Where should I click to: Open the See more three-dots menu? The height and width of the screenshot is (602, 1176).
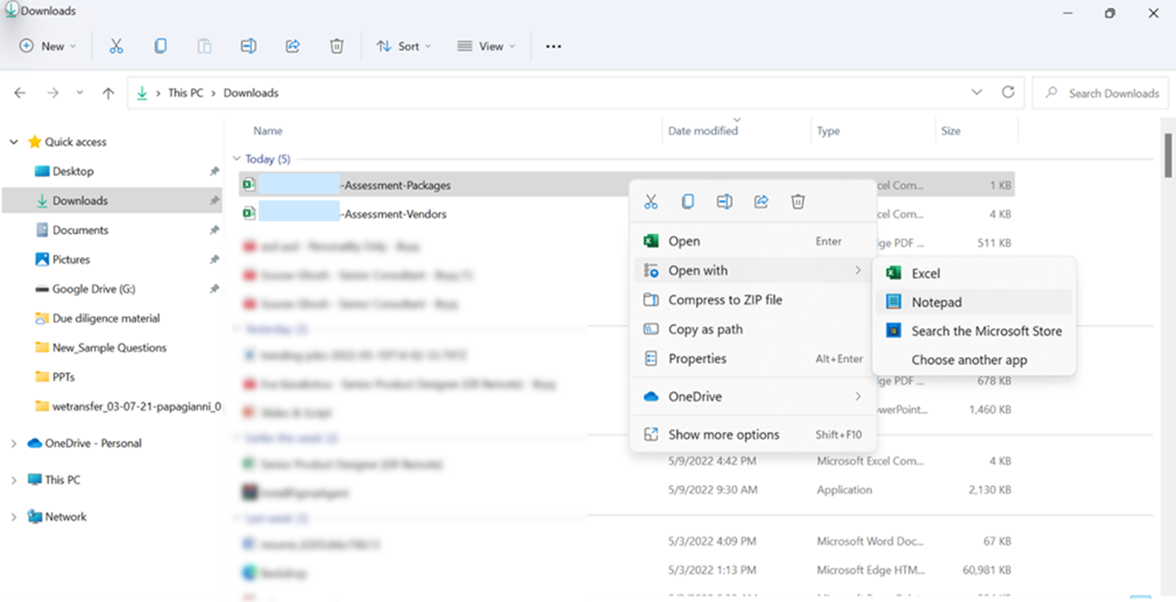553,46
